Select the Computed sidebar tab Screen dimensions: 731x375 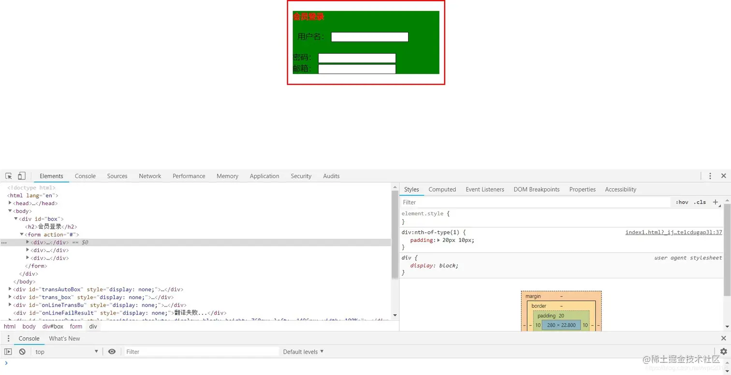(x=442, y=189)
